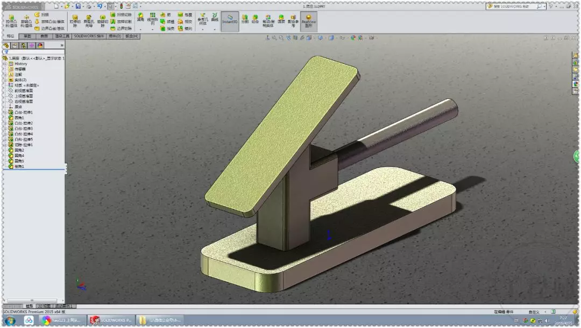Viewport: 581px width, 328px height.
Task: Select the Mirror (镜向) tool
Action: click(185, 28)
